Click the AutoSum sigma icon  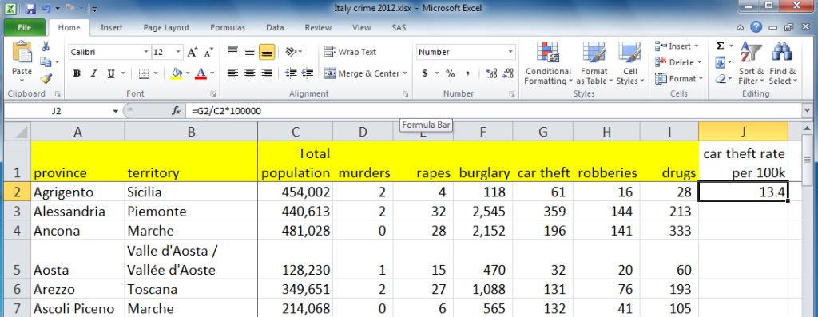coord(721,46)
